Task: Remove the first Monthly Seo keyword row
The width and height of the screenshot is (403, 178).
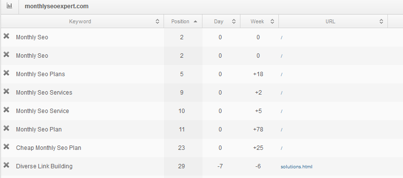Action: (x=6, y=36)
